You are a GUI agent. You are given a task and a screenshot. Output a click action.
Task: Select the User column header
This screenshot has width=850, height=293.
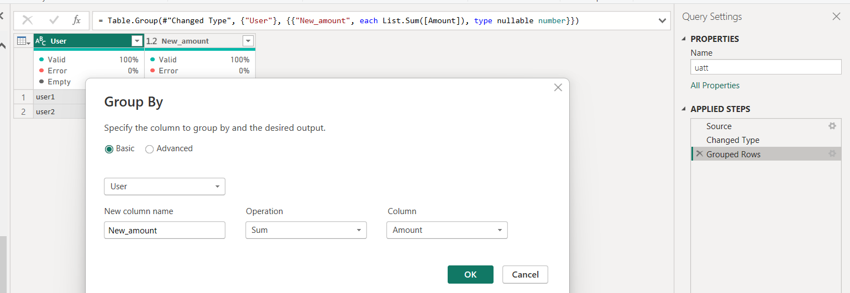(89, 41)
